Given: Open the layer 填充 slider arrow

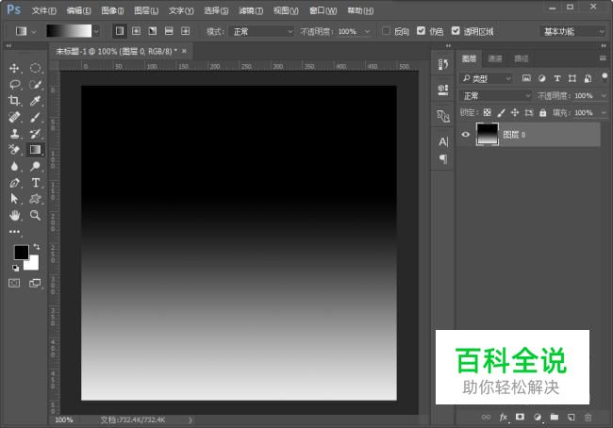Looking at the screenshot, I should pyautogui.click(x=604, y=113).
